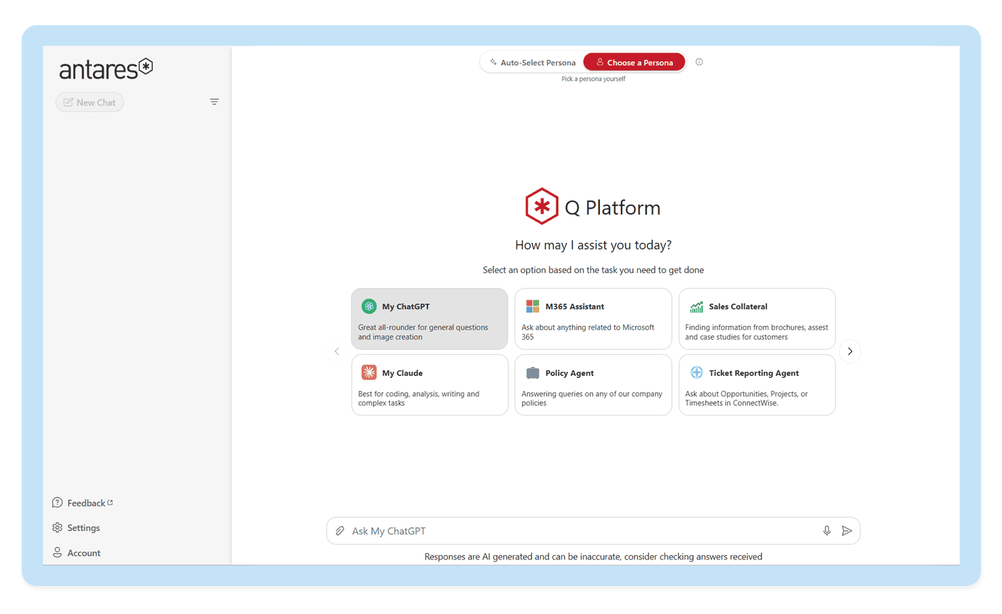Open Settings from sidebar

76,527
